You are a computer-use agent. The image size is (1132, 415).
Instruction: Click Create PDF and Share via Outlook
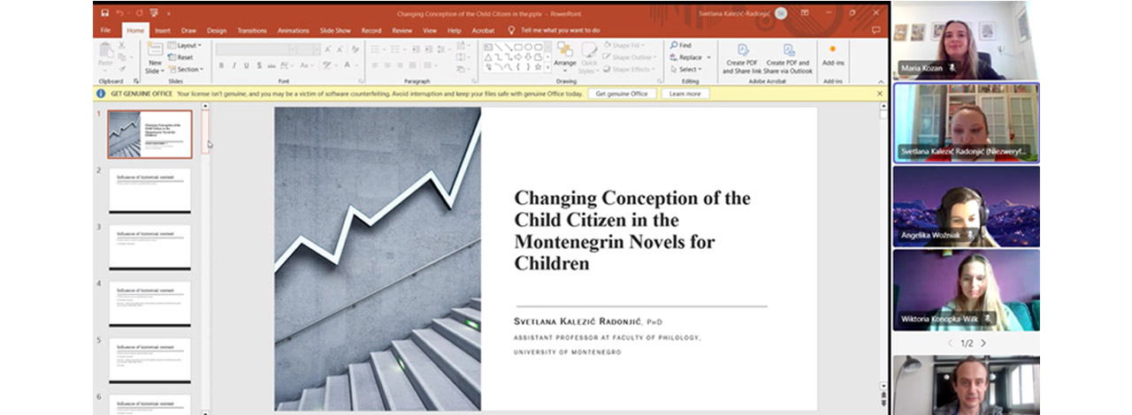pyautogui.click(x=788, y=59)
